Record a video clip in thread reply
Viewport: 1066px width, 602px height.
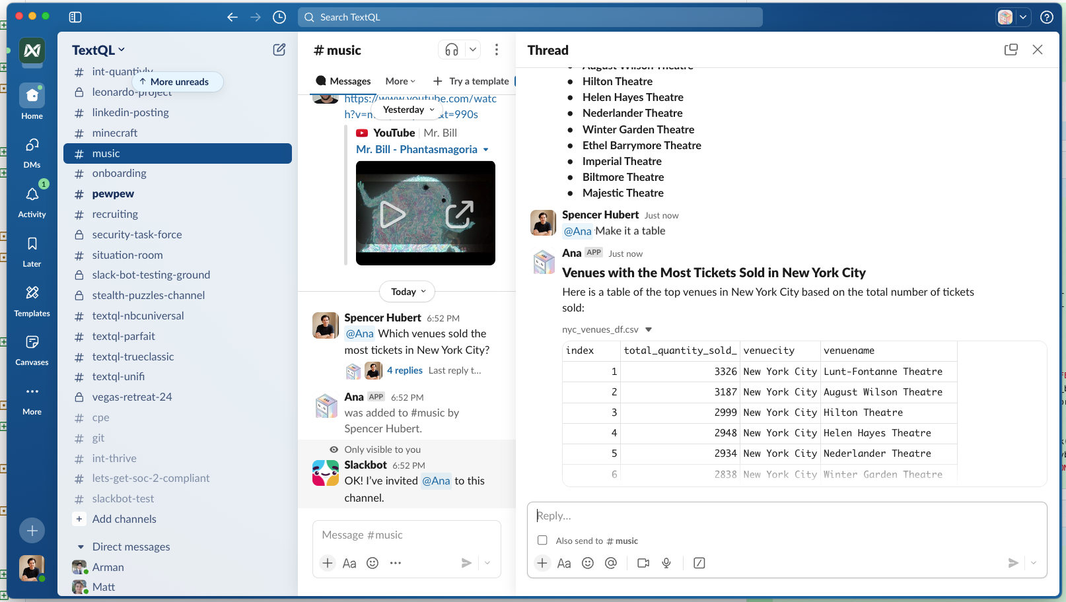(x=643, y=563)
